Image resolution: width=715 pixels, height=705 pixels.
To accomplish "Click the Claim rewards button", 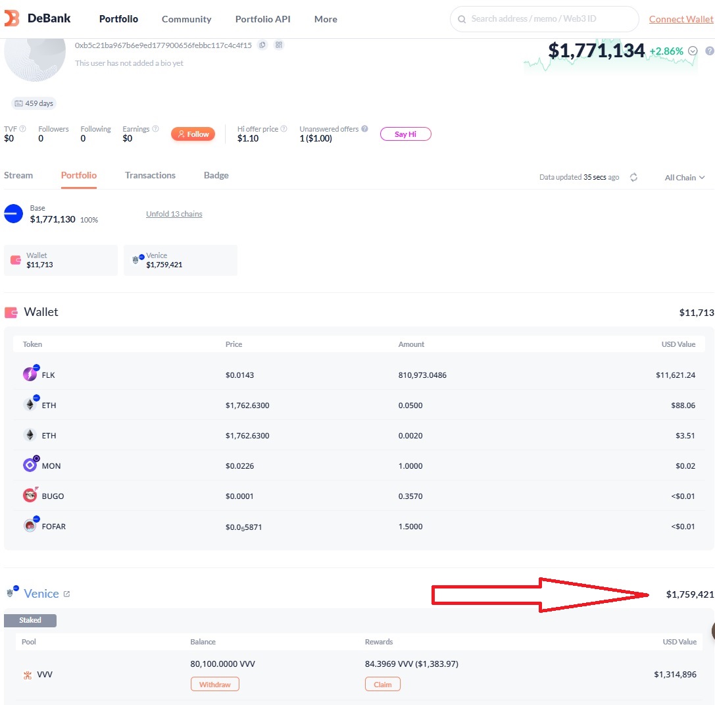I will tap(383, 684).
